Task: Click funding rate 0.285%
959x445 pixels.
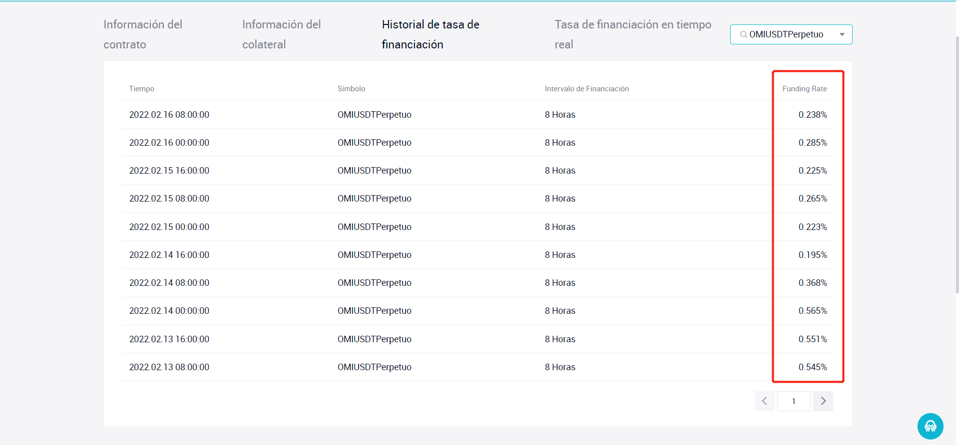Action: 813,143
